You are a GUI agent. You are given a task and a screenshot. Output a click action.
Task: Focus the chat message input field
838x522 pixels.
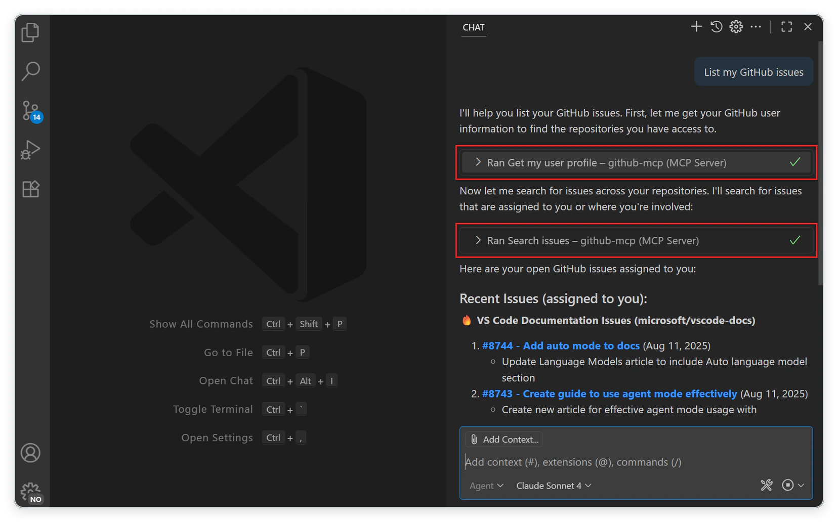pos(636,462)
